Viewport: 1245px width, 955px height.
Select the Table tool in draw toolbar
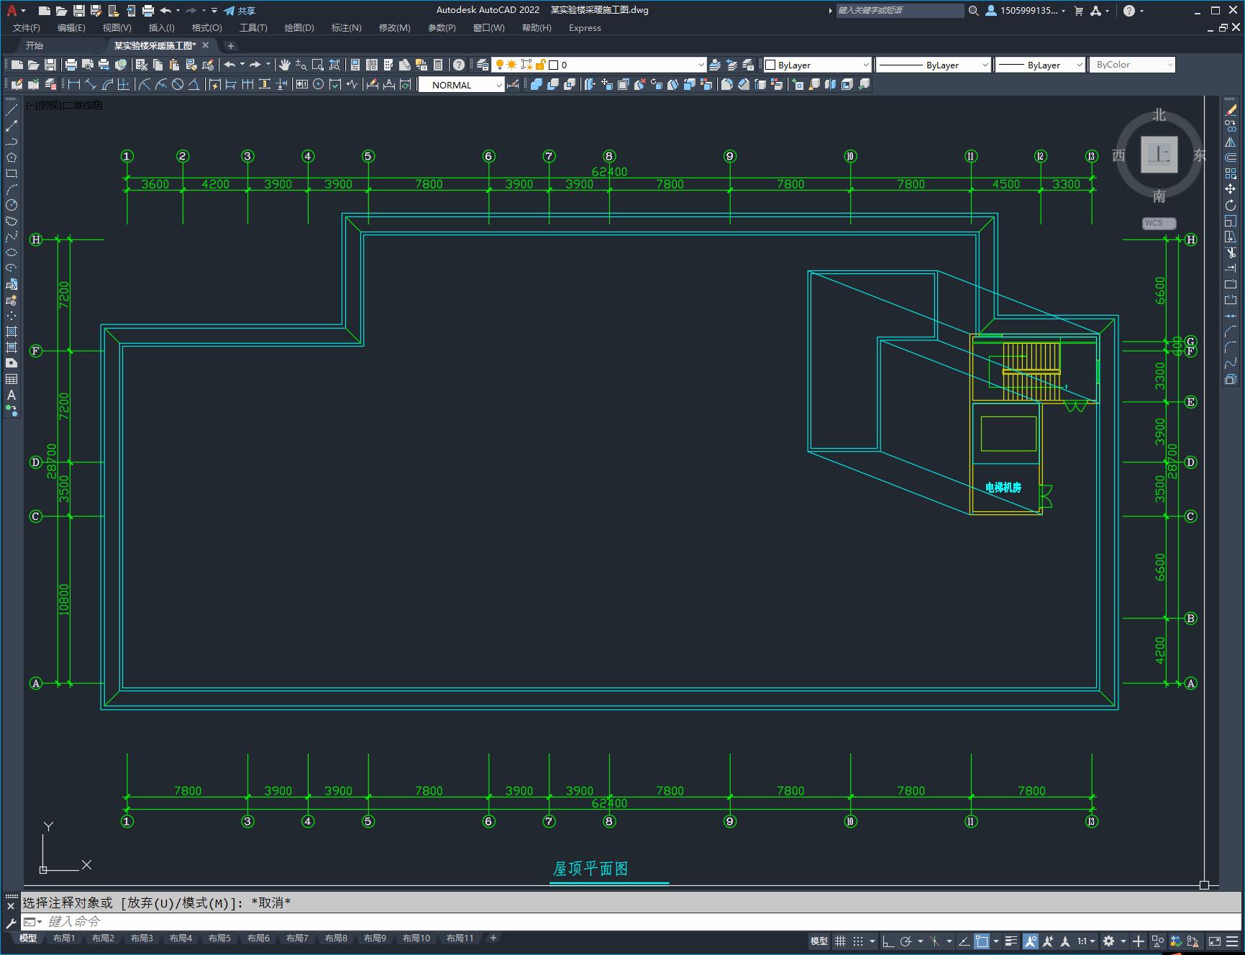[x=12, y=379]
